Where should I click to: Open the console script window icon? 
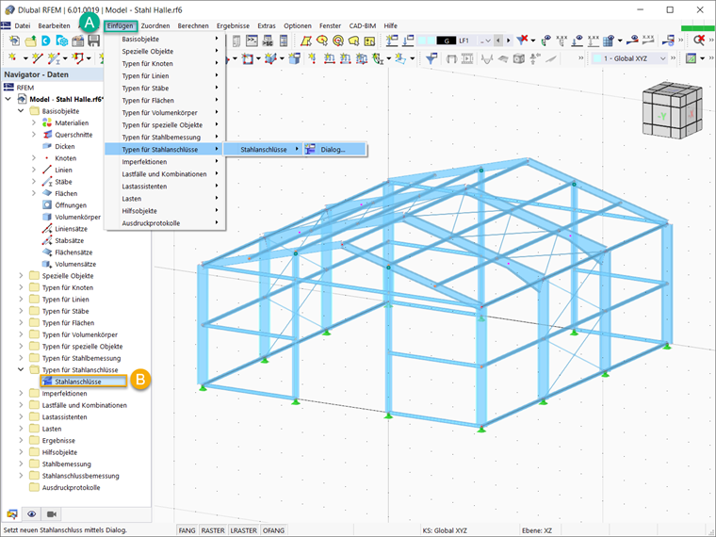point(252,41)
